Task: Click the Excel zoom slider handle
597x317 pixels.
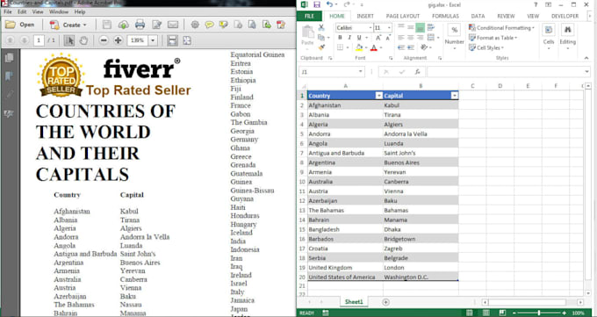Action: (x=539, y=313)
